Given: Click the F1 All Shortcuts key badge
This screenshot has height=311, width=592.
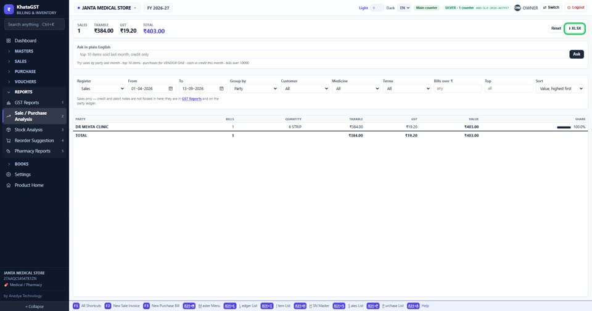Looking at the screenshot, I should coord(76,305).
